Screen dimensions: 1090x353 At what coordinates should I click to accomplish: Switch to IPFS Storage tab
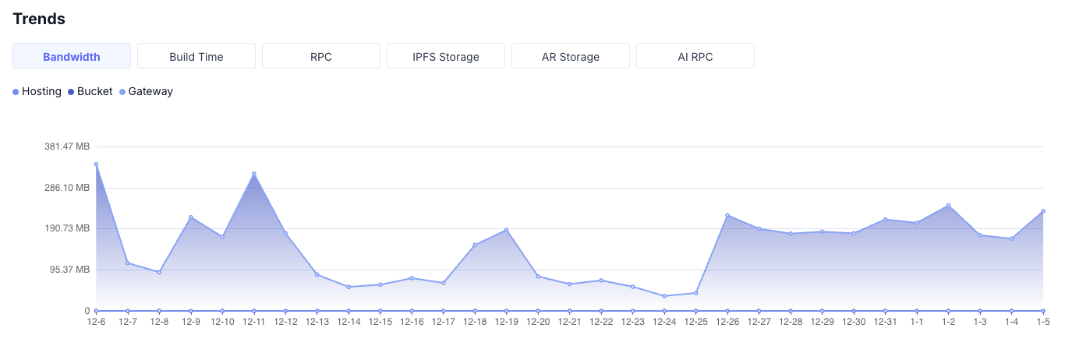point(446,56)
